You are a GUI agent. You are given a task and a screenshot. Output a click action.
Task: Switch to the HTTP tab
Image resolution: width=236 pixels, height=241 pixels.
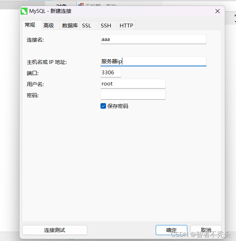pyautogui.click(x=126, y=25)
